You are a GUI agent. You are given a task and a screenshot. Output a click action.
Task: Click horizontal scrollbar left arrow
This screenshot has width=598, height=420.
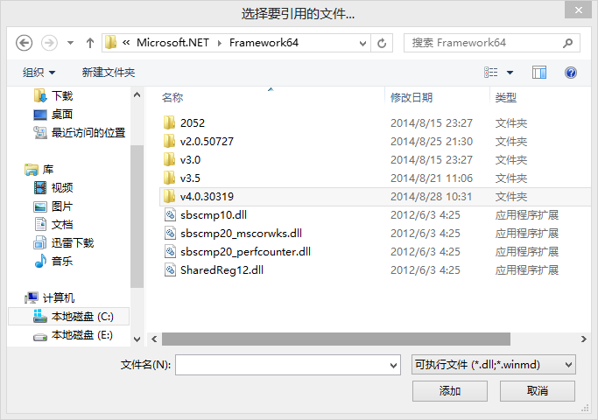point(154,339)
